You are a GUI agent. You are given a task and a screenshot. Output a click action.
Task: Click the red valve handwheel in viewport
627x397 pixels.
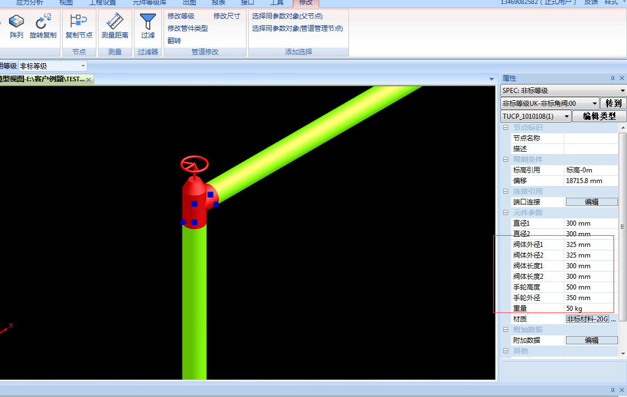194,164
